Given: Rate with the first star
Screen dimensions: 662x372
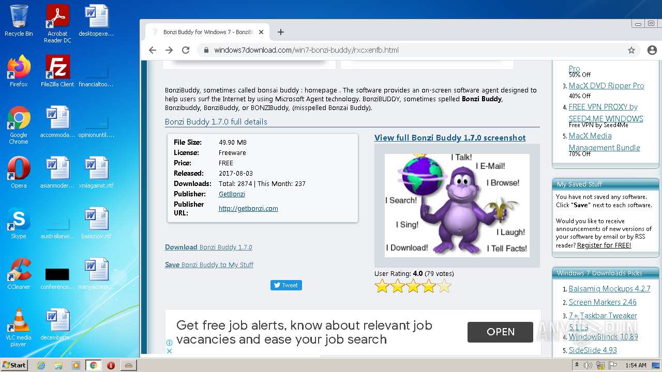Looking at the screenshot, I should coord(382,286).
